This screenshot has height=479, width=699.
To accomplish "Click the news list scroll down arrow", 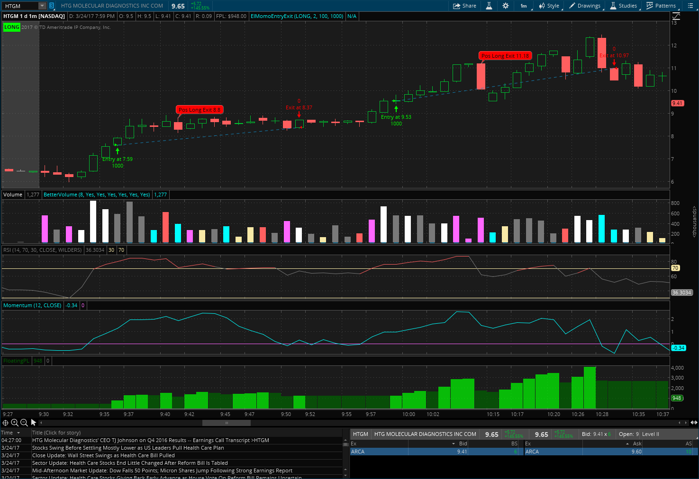I will 345,475.
